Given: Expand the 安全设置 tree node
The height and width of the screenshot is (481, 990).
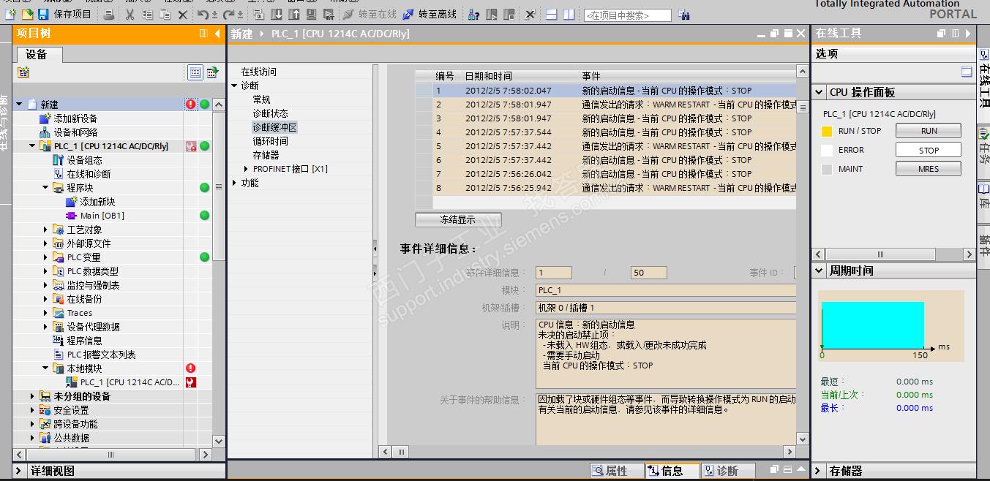Looking at the screenshot, I should click(32, 410).
